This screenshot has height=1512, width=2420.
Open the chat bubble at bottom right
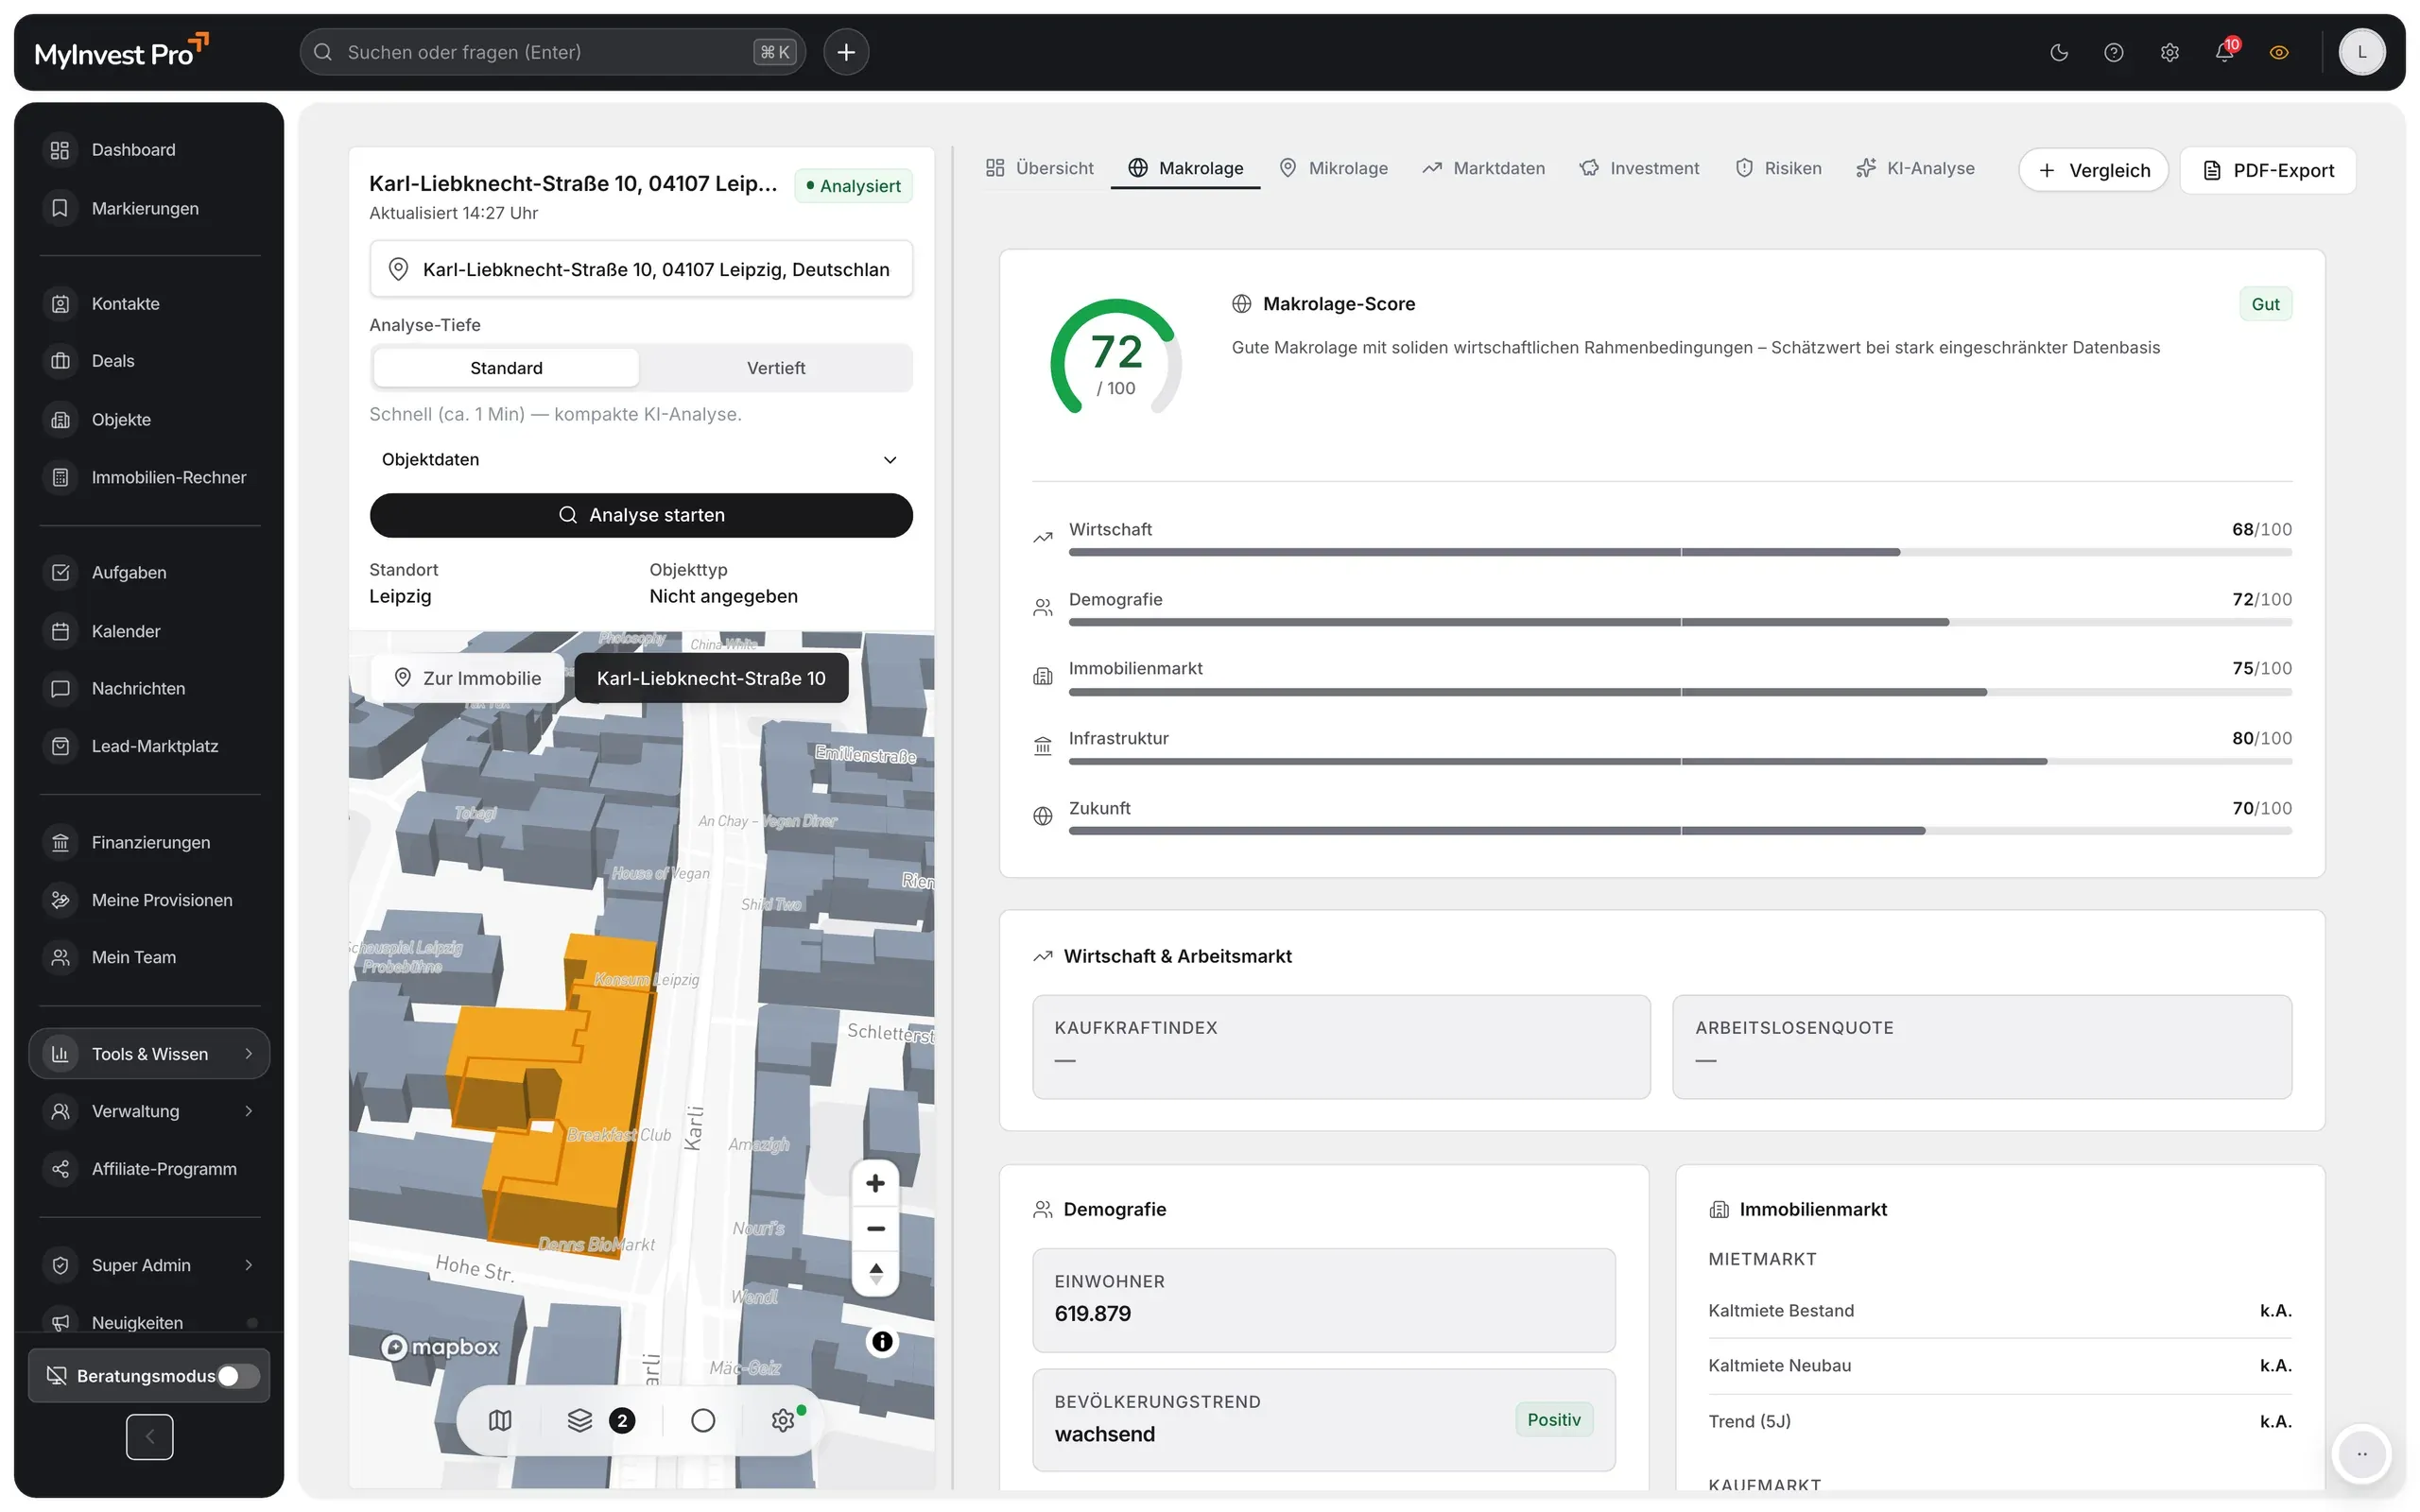(2362, 1454)
